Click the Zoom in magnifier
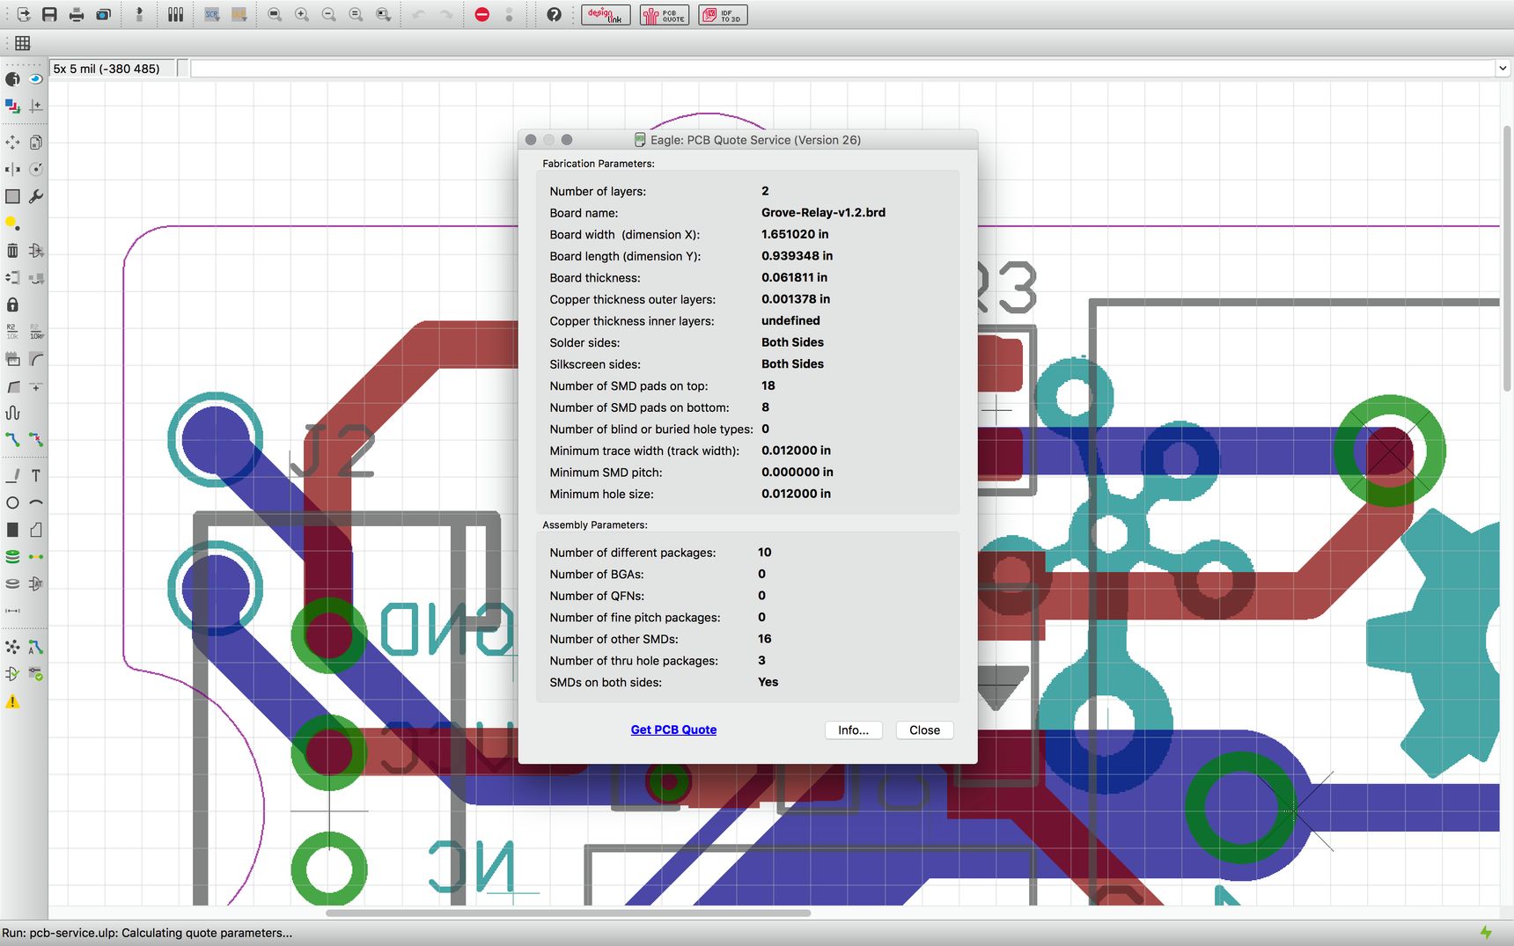This screenshot has width=1514, height=946. [x=302, y=15]
